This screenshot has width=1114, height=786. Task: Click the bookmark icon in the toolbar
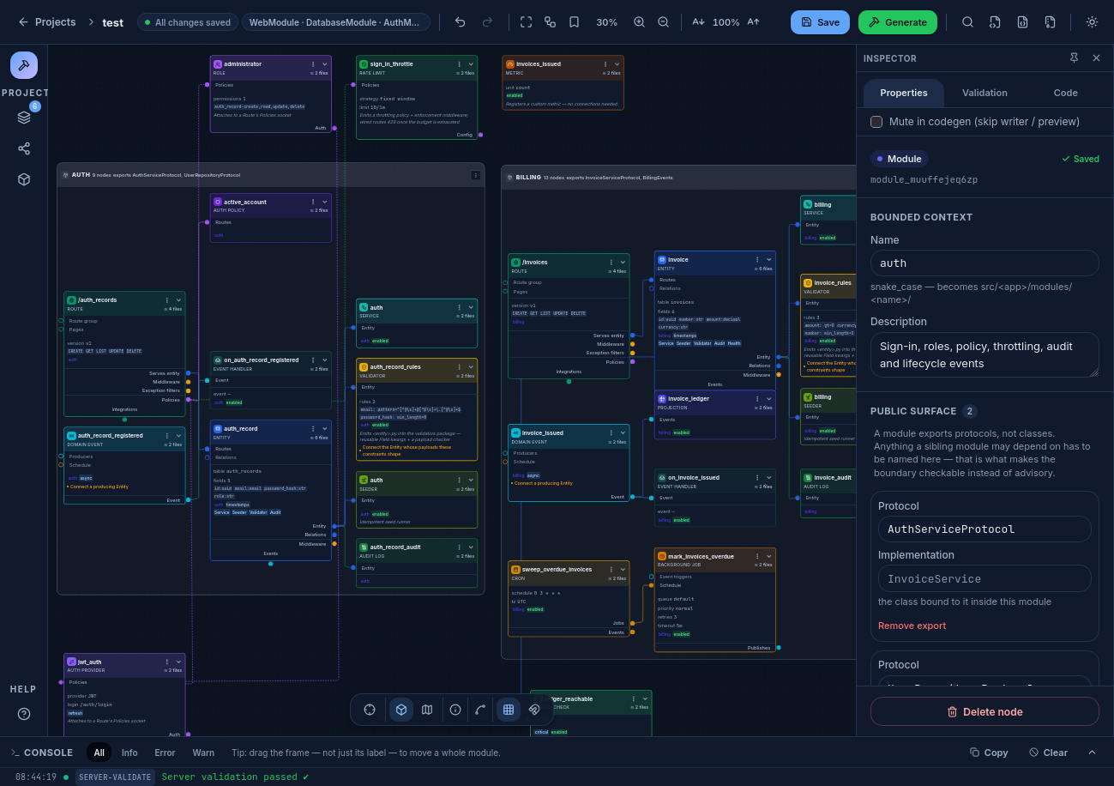[x=574, y=22]
